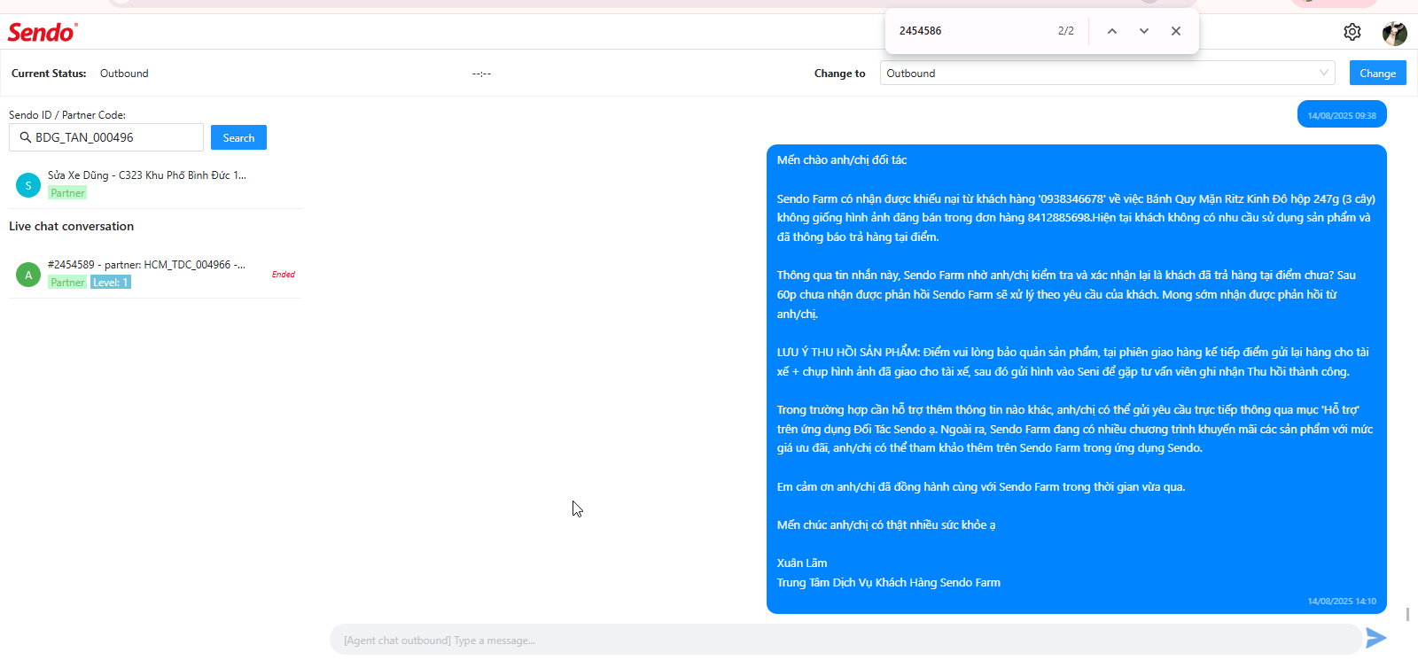Image resolution: width=1418 pixels, height=660 pixels.
Task: Click the '2/2' find match counter
Action: 1065,31
